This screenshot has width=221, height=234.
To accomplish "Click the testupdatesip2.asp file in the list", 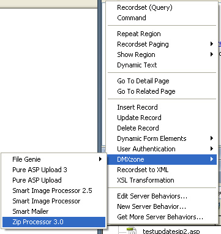I will pos(171,232).
